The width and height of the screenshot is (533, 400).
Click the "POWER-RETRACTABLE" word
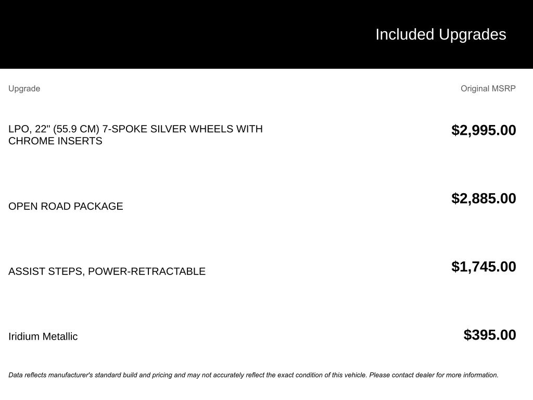147,271
